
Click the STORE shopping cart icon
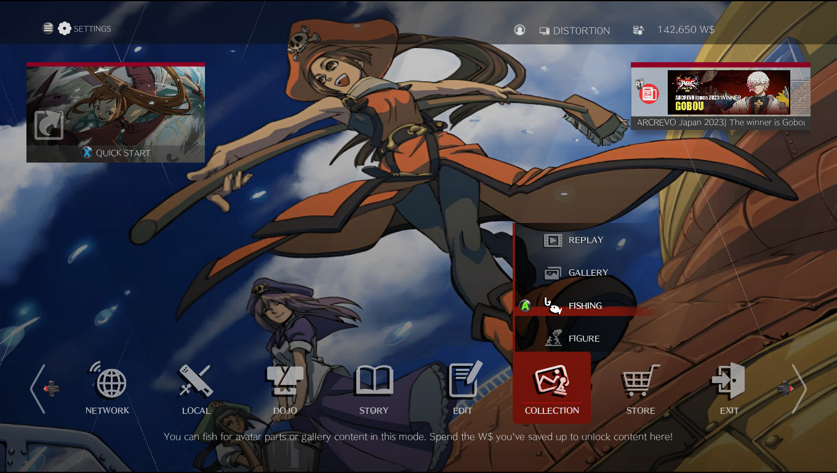(x=640, y=380)
